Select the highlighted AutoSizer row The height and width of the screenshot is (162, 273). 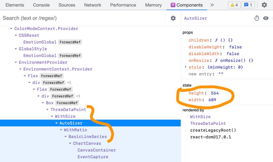pos(90,123)
